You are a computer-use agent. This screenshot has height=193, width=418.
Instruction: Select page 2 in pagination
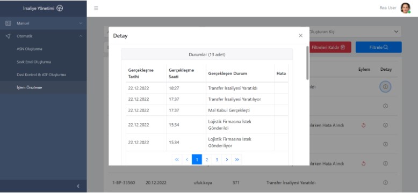(207, 160)
